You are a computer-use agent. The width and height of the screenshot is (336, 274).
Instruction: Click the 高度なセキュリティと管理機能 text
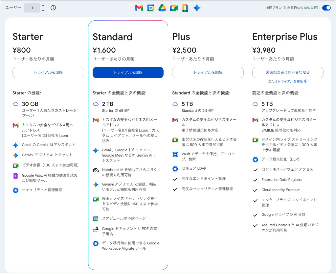[x=207, y=189]
